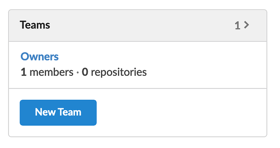Open the Owners team link
The height and width of the screenshot is (148, 280).
[39, 56]
